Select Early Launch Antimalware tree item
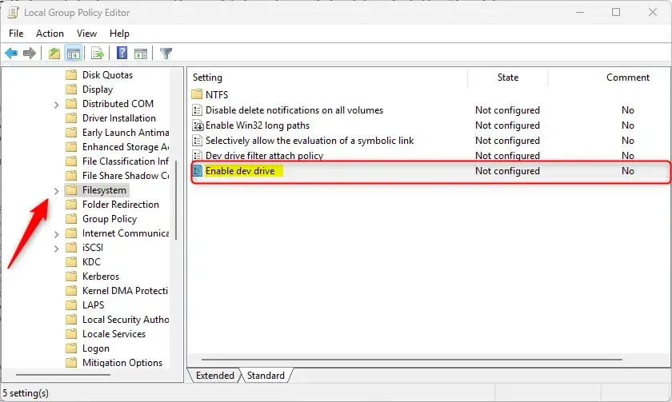Image resolution: width=672 pixels, height=402 pixels. click(125, 133)
